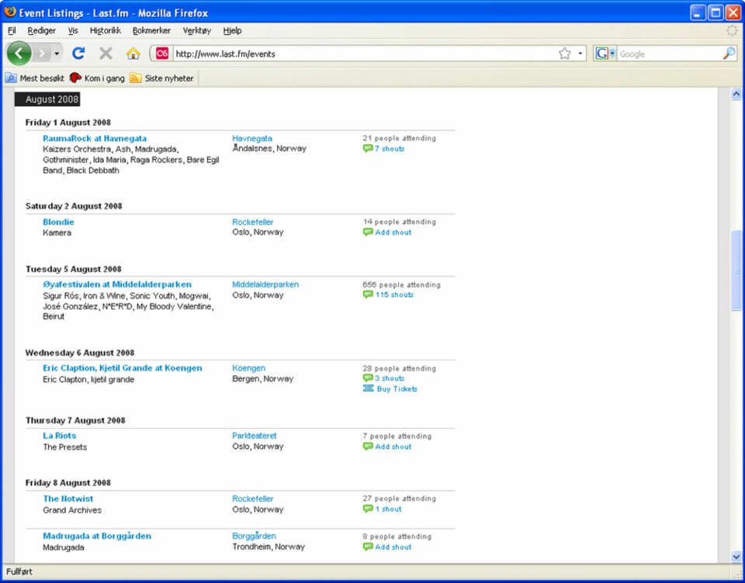745x583 pixels.
Task: Open Madrugada at Borggården event
Action: pos(97,536)
